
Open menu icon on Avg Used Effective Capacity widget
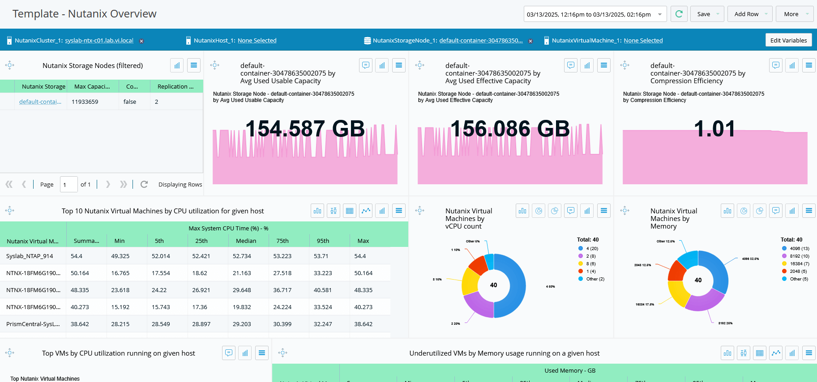click(604, 65)
